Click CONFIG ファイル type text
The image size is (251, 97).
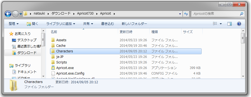[x=164, y=73]
